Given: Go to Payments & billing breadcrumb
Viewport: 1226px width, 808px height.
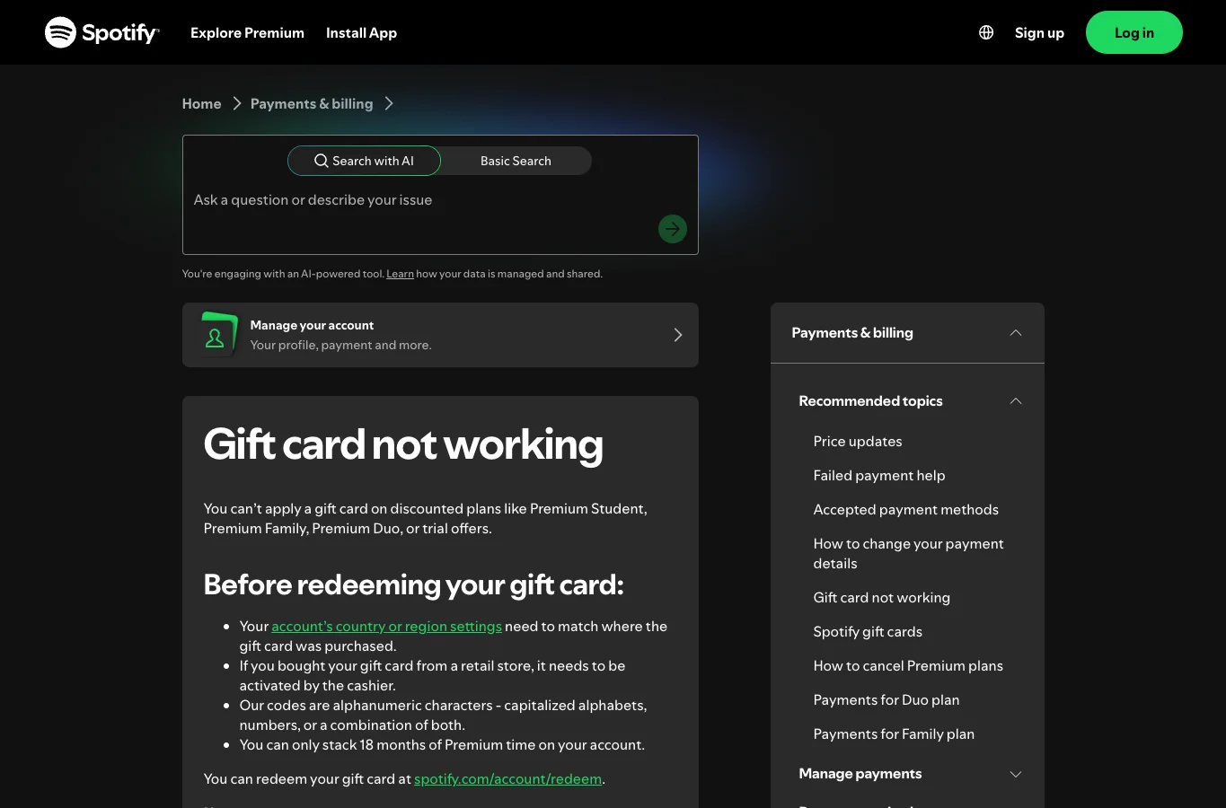Looking at the screenshot, I should [x=312, y=103].
